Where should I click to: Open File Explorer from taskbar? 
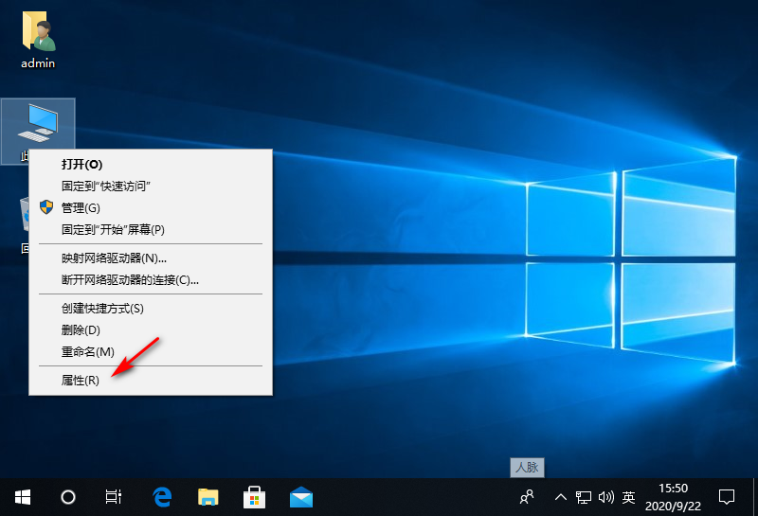(208, 496)
